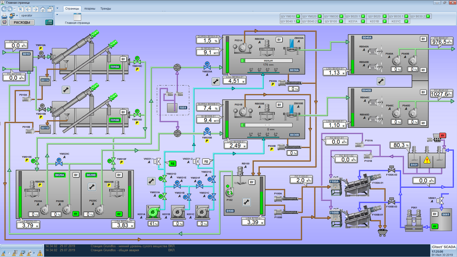
Task: Switch to the Алармы tab
Action: (90, 8)
